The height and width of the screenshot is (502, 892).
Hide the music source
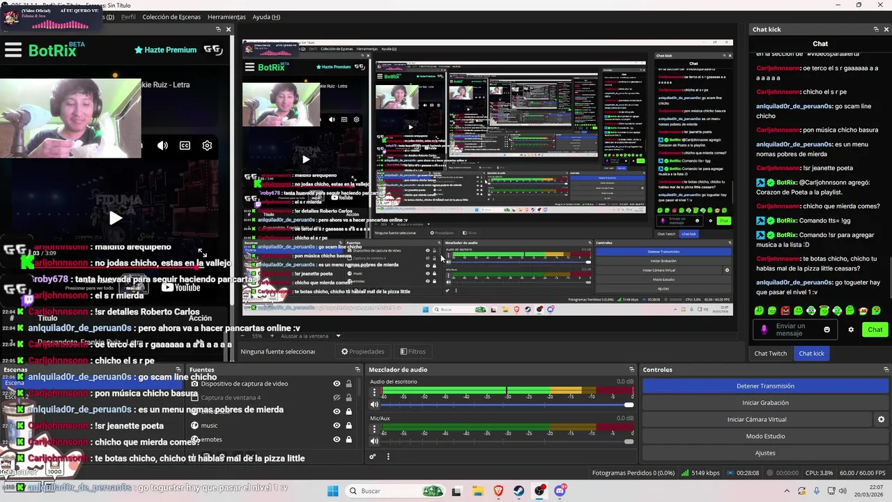[x=337, y=425]
